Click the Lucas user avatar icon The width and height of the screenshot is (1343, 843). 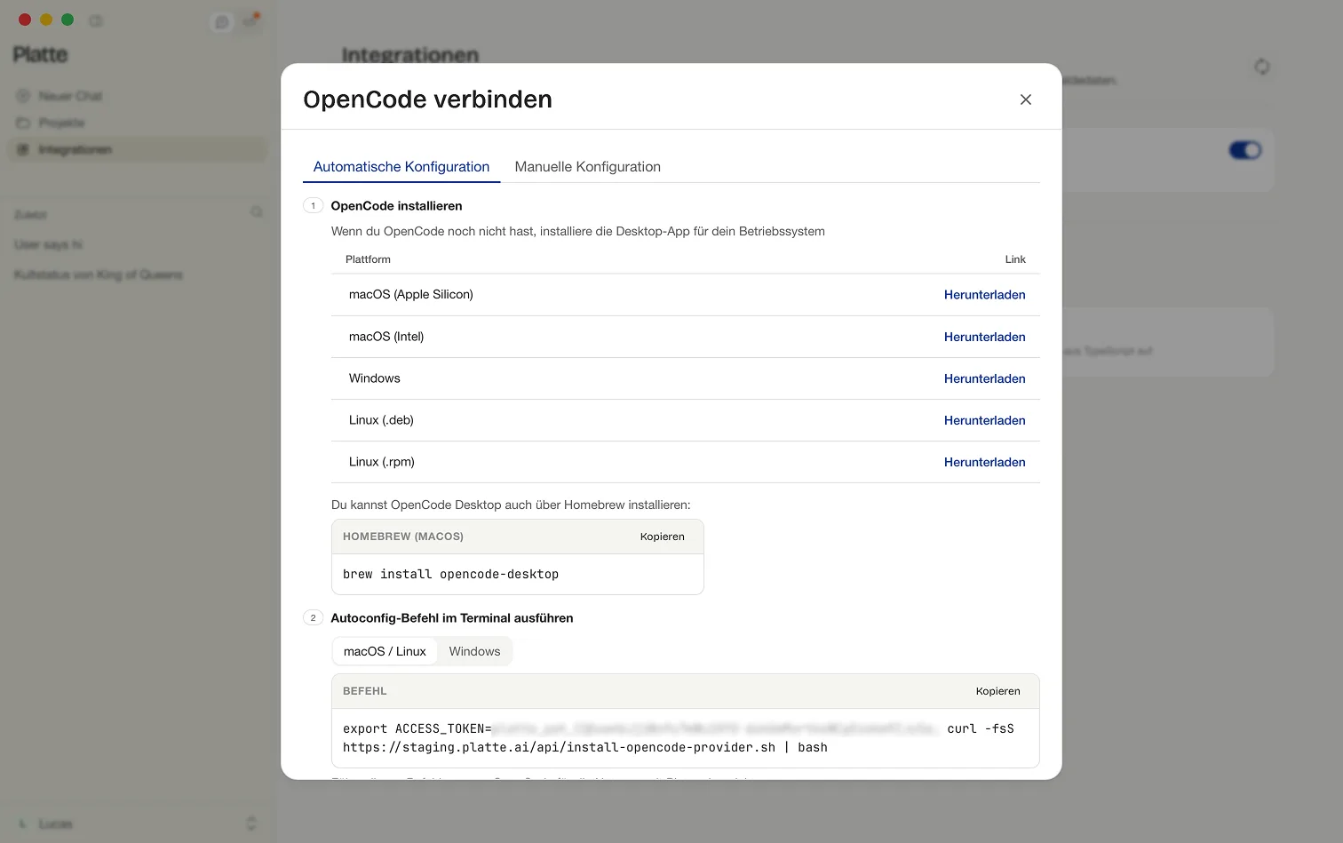click(x=23, y=823)
